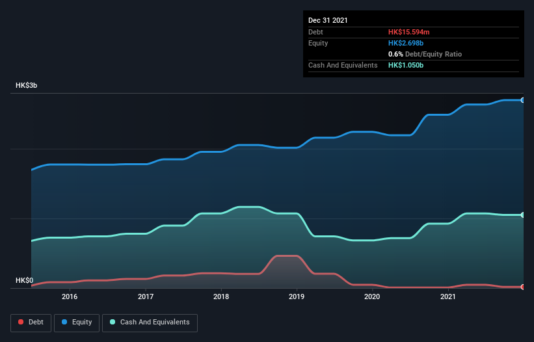Click the HK$1.050b cash value
The width and height of the screenshot is (534, 342).
[406, 65]
